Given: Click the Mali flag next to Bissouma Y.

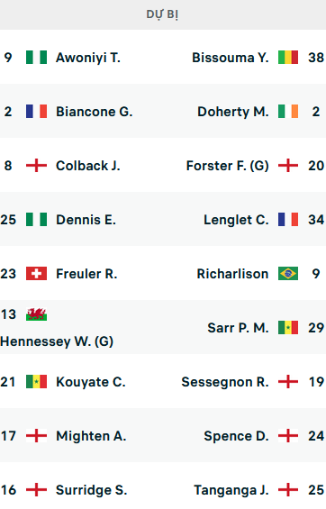Looking at the screenshot, I should [288, 58].
